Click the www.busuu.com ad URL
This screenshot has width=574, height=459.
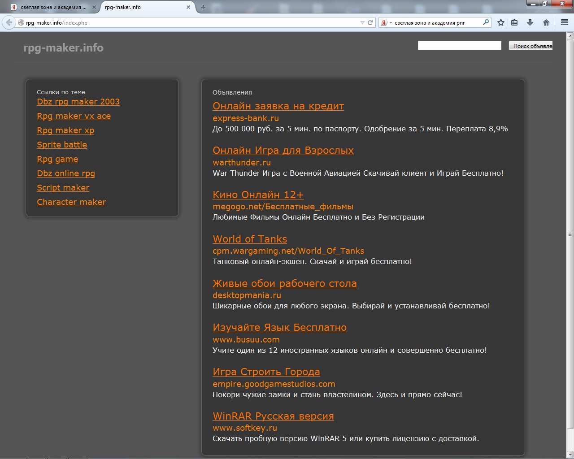[x=246, y=340]
